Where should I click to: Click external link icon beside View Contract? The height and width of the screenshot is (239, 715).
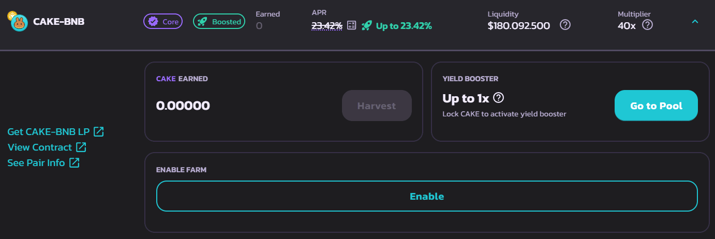point(81,147)
